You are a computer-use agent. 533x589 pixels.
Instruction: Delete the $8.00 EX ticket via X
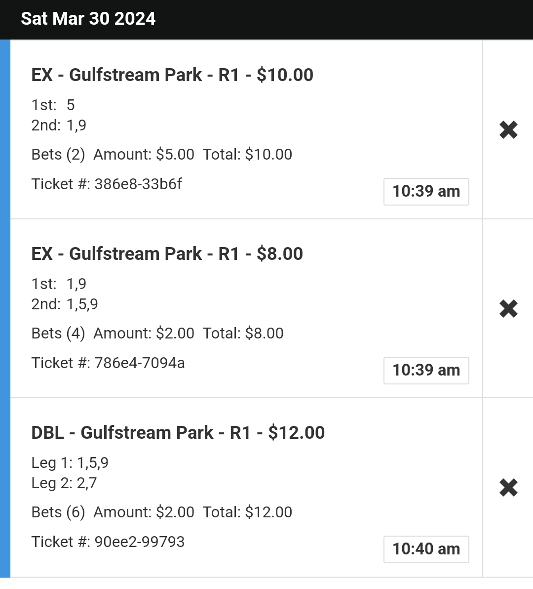[508, 309]
